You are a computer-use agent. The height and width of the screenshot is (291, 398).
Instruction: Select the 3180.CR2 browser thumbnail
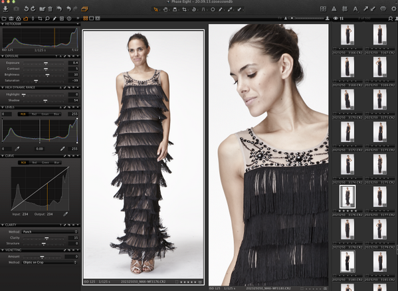(348, 262)
